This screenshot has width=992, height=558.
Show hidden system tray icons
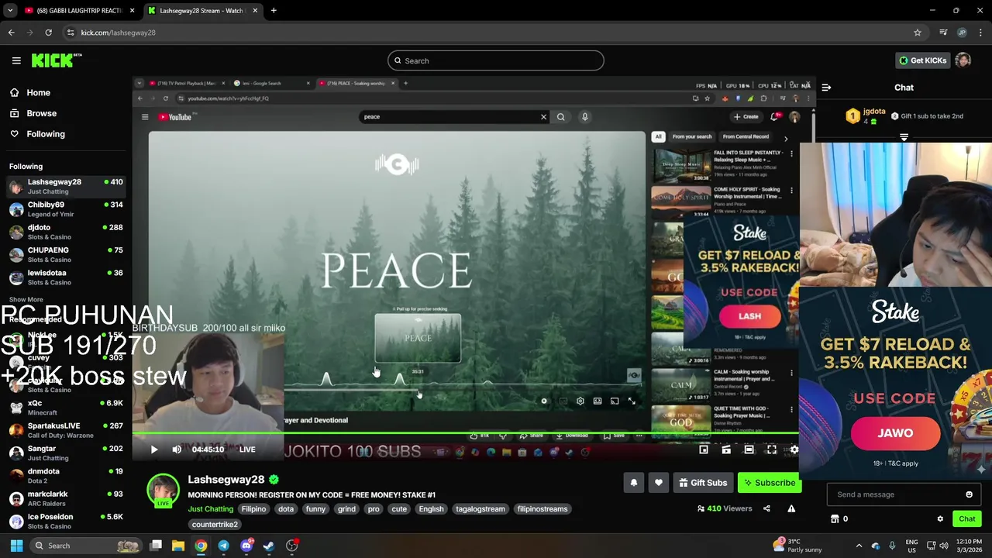tap(859, 546)
